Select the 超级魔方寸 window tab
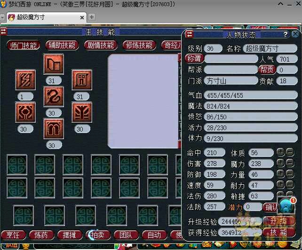Screen dimensions: 302x250 coord(46,17)
